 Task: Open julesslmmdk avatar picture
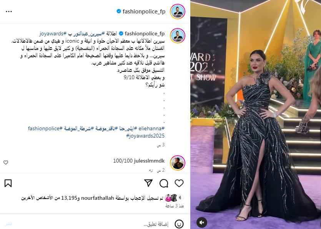[178, 163]
